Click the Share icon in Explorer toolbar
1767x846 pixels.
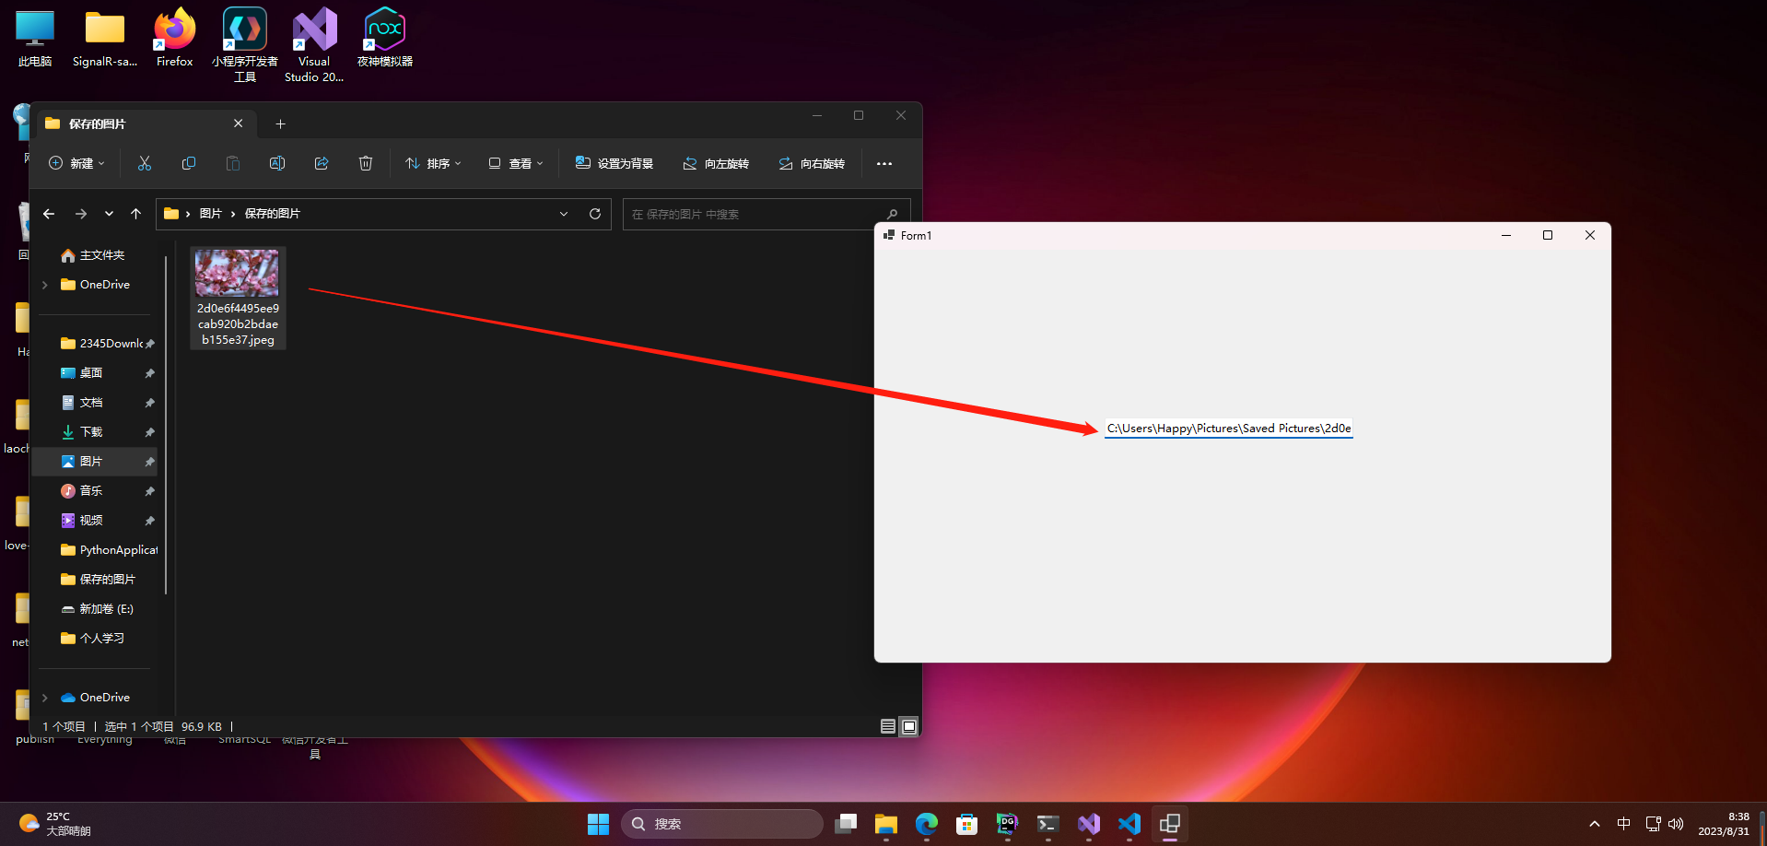point(322,163)
